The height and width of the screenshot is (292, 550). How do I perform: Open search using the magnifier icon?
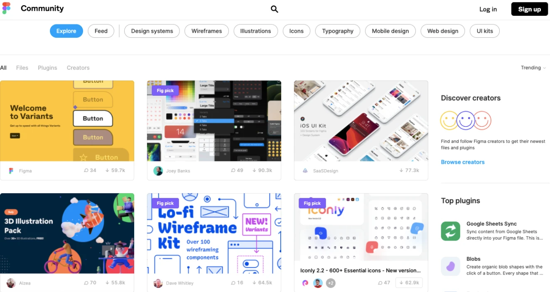tap(274, 9)
